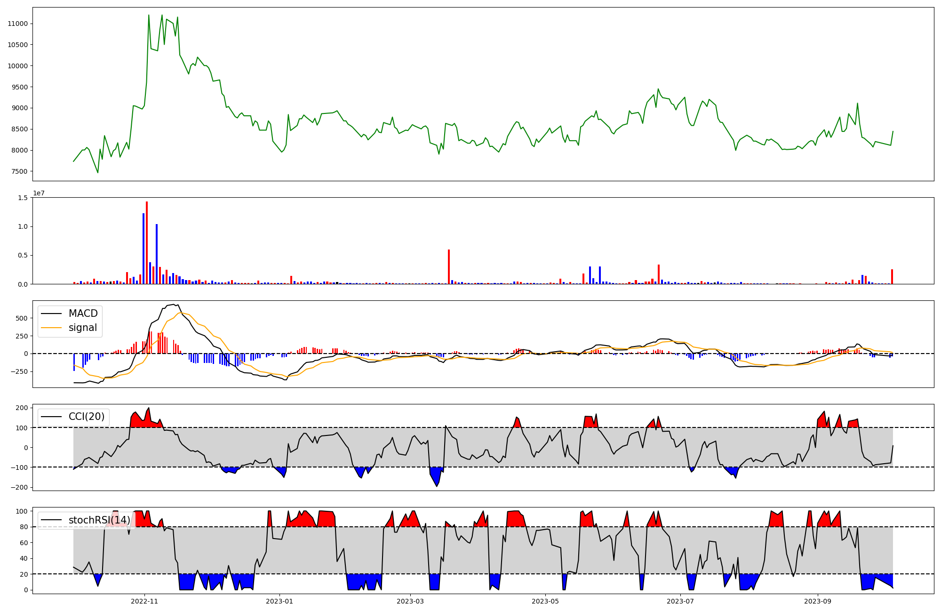Click the 2023-01 x-axis date label

pyautogui.click(x=280, y=601)
